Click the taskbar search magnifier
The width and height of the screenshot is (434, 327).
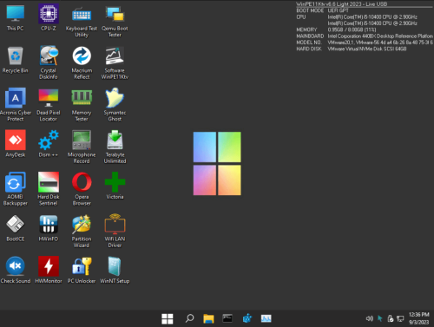tap(189, 318)
